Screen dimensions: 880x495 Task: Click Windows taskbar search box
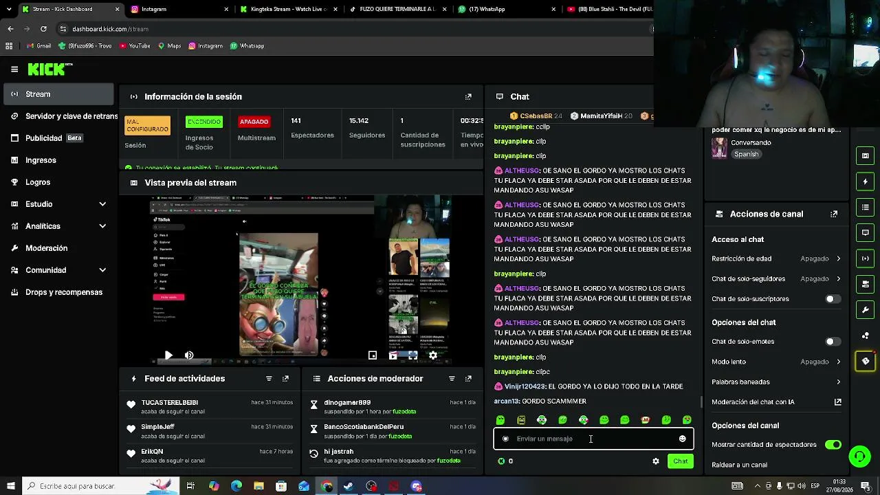[99, 486]
